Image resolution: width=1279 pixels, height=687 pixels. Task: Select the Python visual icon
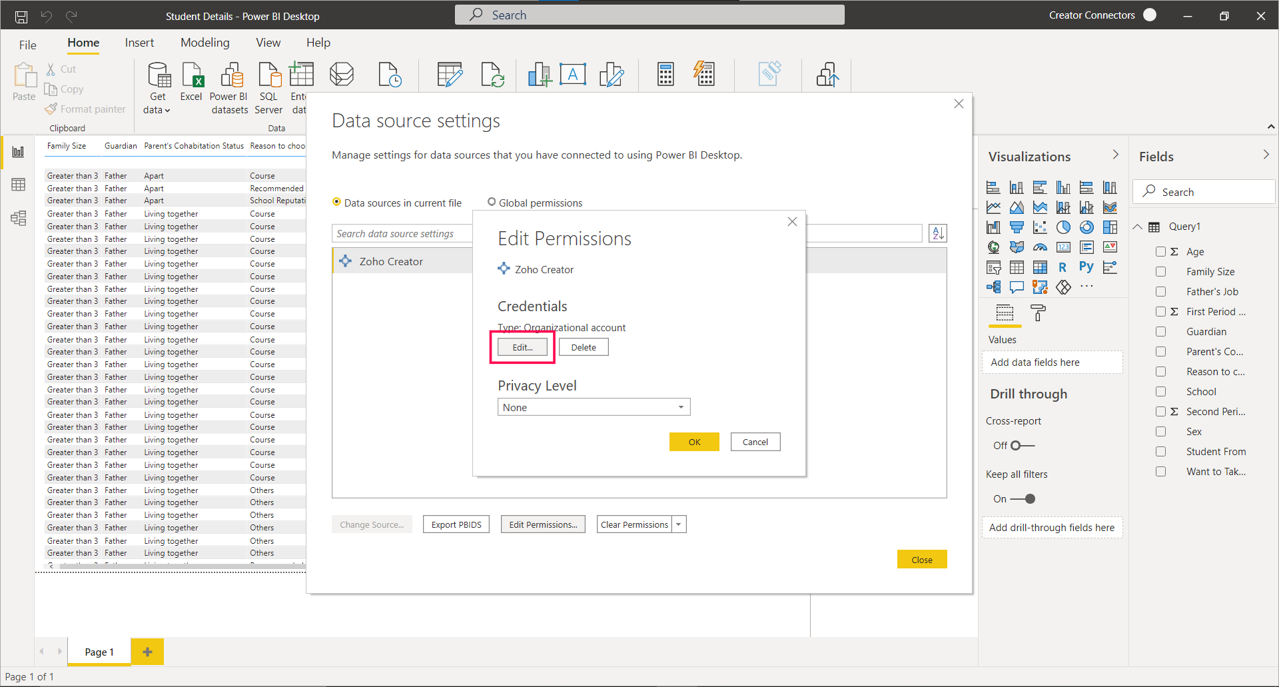[x=1086, y=267]
